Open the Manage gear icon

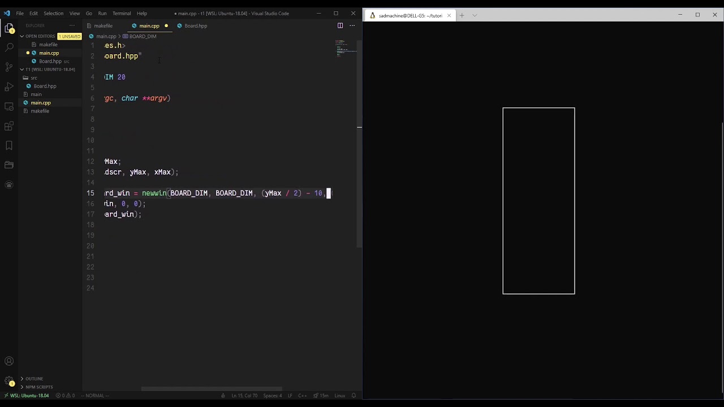tap(9, 382)
